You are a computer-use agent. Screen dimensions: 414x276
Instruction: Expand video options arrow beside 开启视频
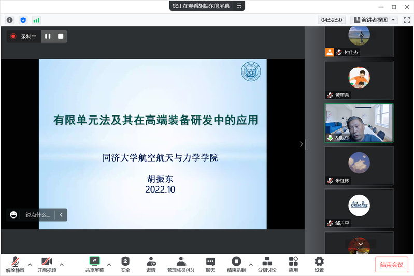[62, 264]
